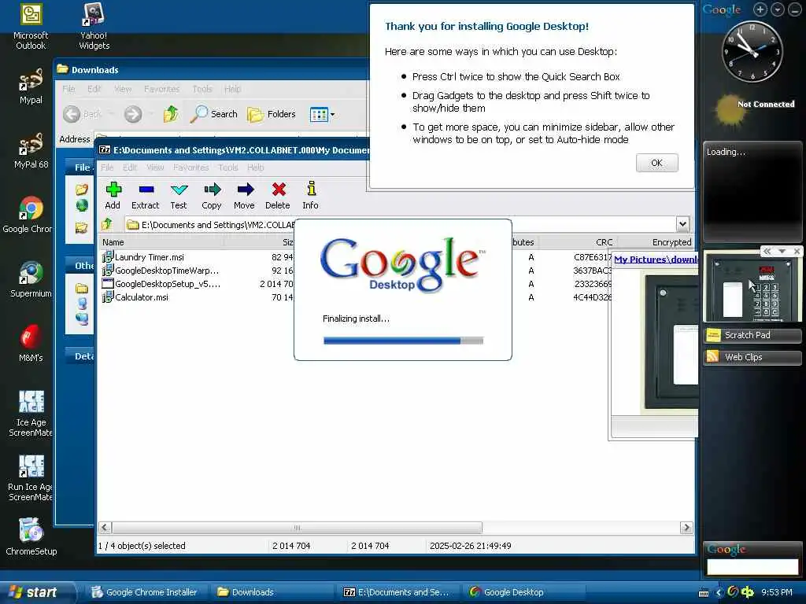Open the Supermium desktop shortcut

point(31,279)
